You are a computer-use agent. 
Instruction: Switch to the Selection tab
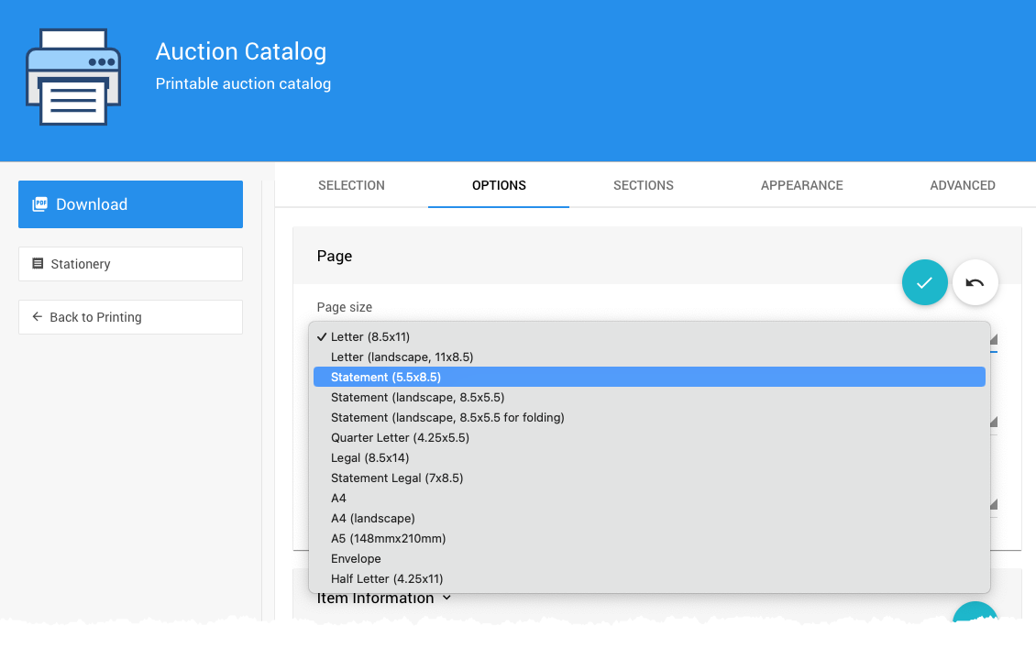coord(351,185)
